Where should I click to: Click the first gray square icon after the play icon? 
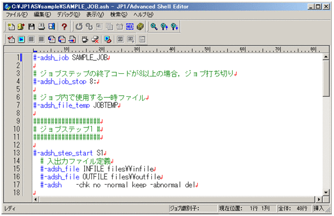point(31,39)
